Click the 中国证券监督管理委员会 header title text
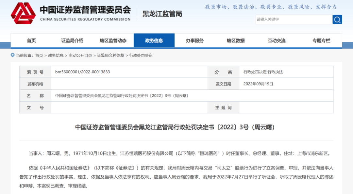Image resolution: width=353 pixels, height=194 pixels. click(85, 10)
